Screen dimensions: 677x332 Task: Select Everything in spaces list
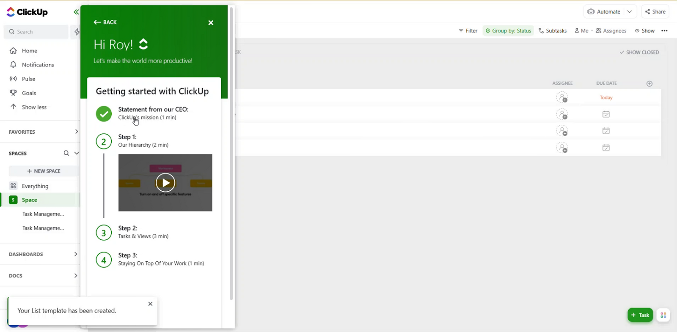(35, 186)
